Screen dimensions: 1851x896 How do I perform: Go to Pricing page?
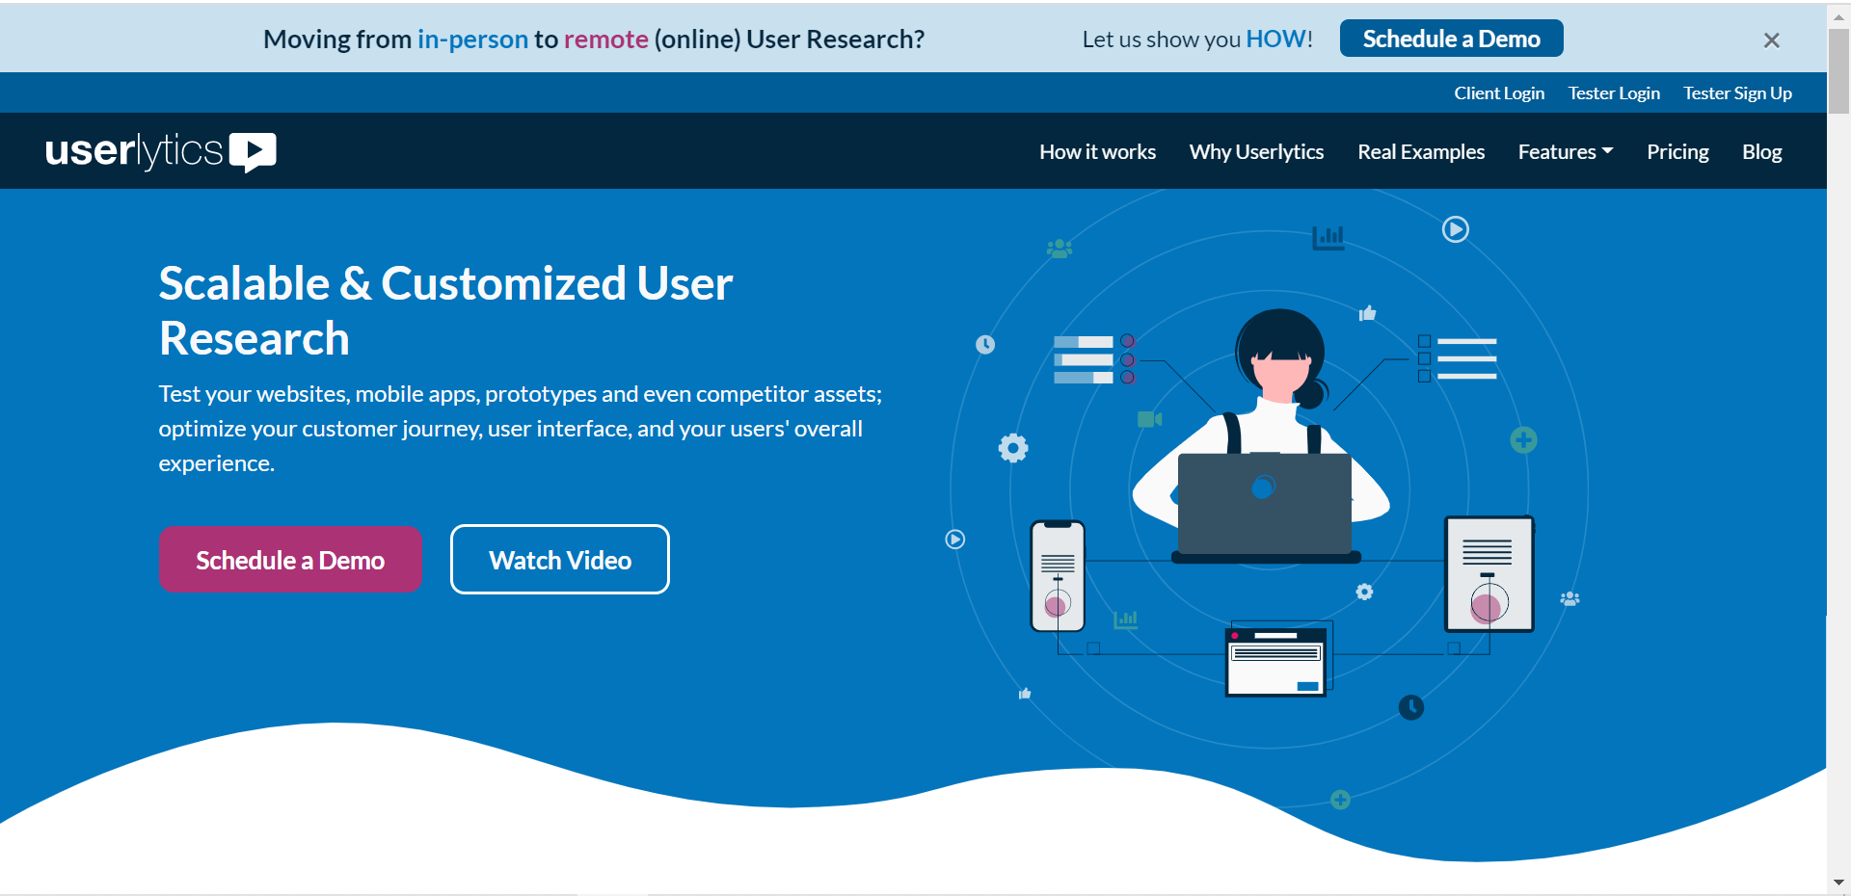click(1677, 152)
